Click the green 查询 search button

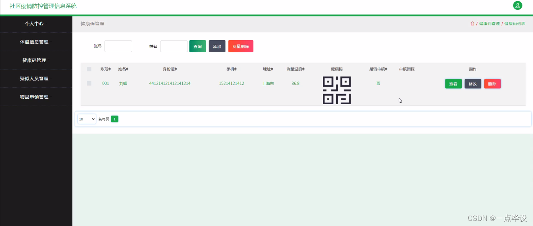[198, 46]
